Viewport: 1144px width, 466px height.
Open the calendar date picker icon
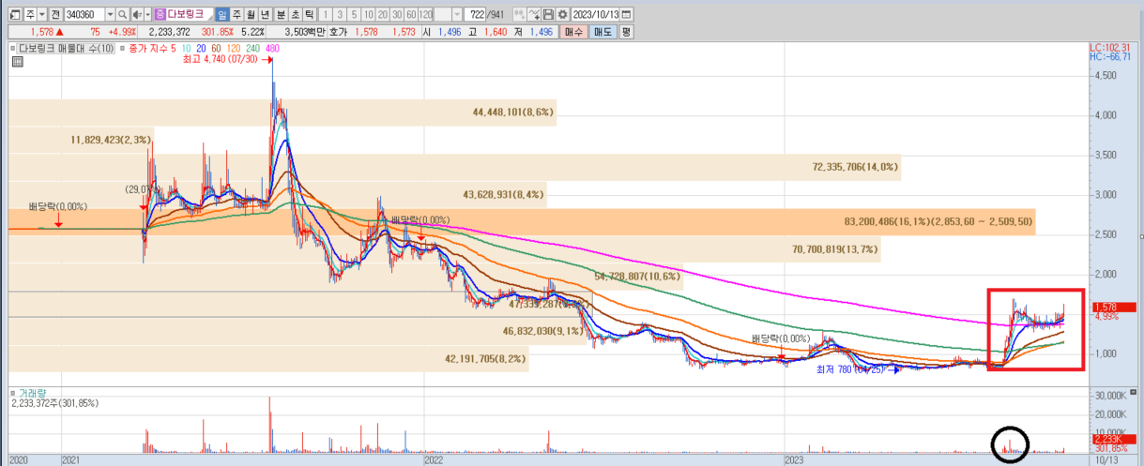point(627,14)
